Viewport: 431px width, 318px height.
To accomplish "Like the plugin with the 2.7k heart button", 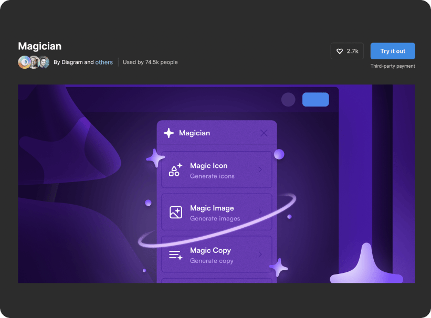I will coord(347,51).
